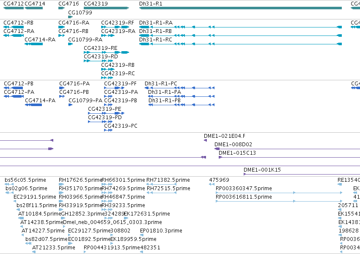Select clone DME1-021E04.F

pyautogui.click(x=225, y=136)
